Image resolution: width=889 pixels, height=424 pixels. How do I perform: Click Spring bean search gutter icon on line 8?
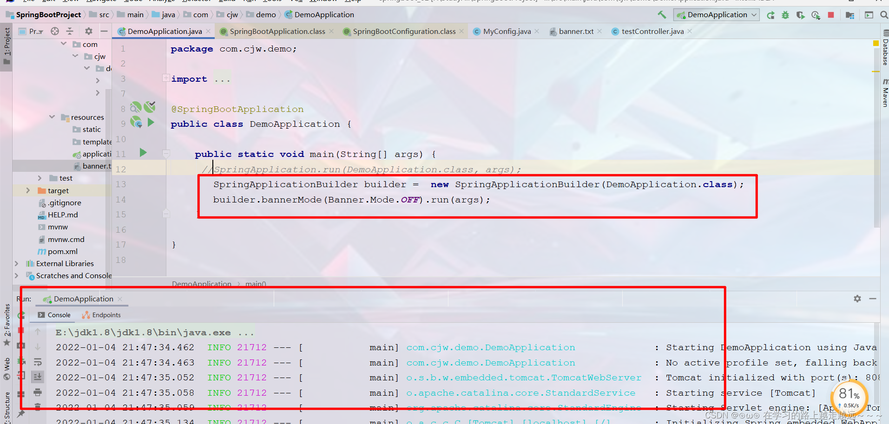coord(135,108)
